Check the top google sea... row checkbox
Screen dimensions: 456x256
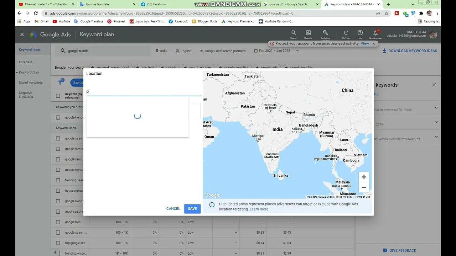click(x=58, y=243)
